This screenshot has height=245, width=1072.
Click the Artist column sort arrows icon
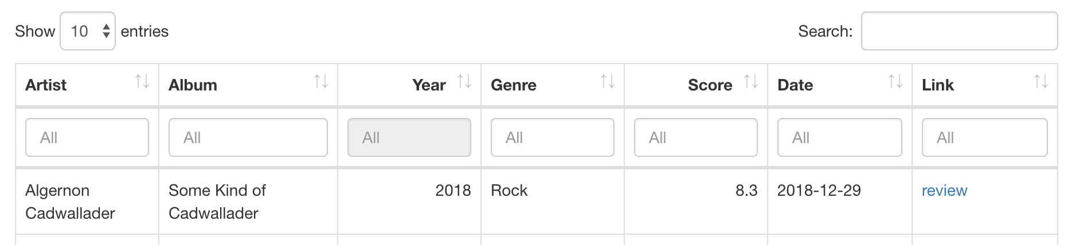pyautogui.click(x=142, y=82)
